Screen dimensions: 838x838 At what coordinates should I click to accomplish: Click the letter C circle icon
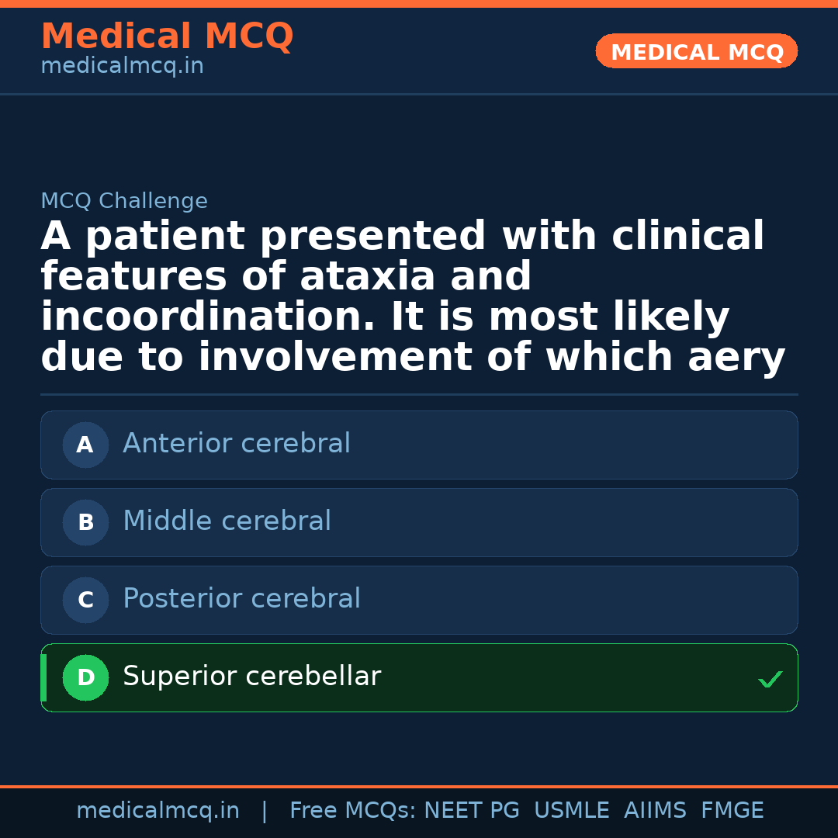[85, 600]
